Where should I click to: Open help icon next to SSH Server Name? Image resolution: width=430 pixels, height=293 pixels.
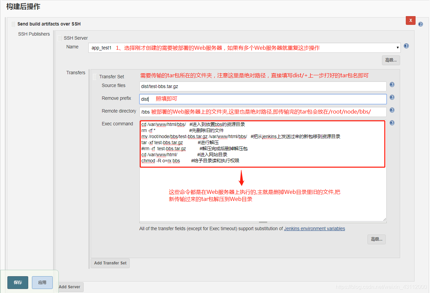[406, 46]
